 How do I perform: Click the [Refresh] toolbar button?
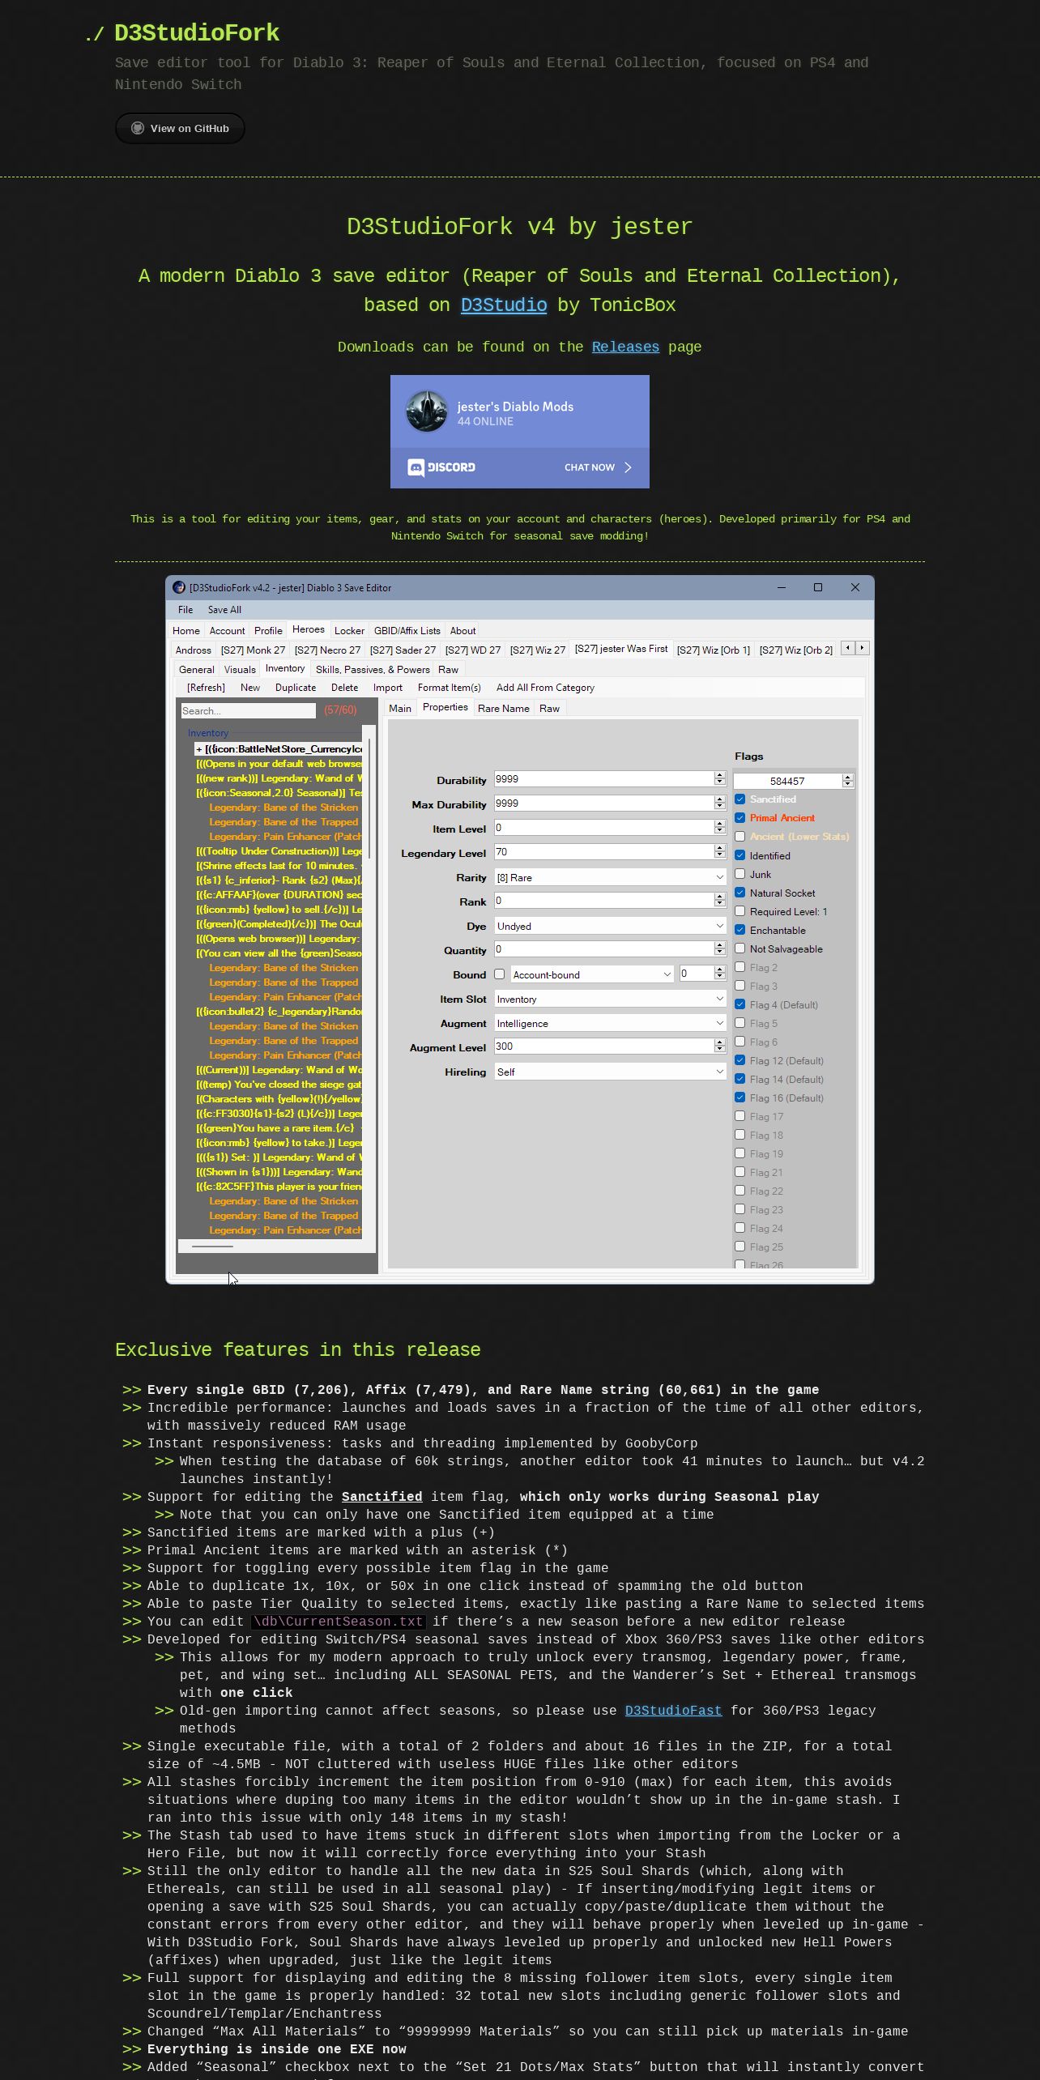click(206, 688)
